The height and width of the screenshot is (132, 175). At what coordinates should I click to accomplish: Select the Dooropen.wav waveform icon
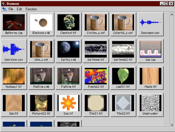point(151,22)
